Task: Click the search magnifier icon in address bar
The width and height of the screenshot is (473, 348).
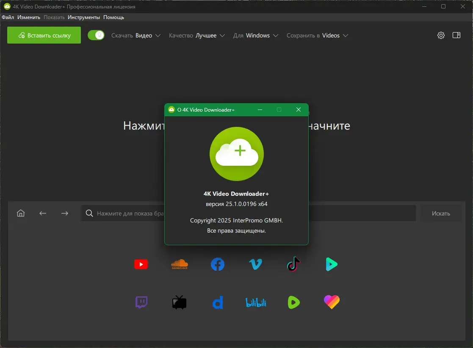Action: click(89, 213)
